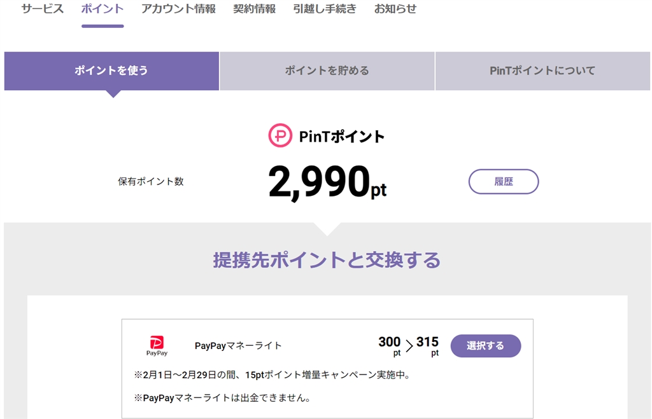Click the 15pt増量キャンペーン notice text
The height and width of the screenshot is (419, 652).
coord(272,375)
